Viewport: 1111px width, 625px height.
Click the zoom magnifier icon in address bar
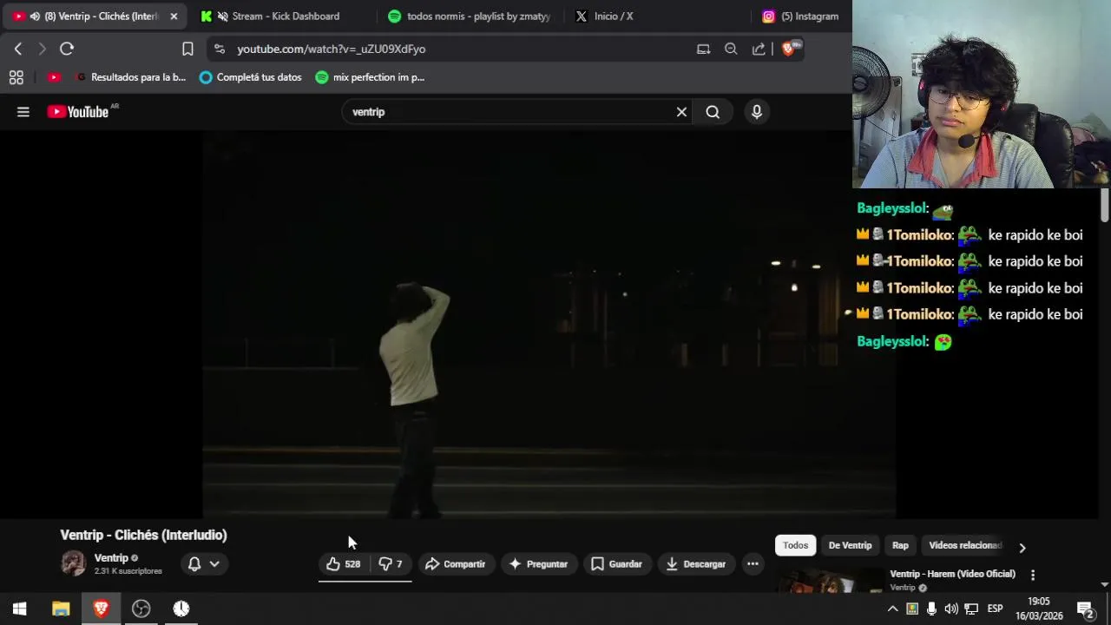731,49
